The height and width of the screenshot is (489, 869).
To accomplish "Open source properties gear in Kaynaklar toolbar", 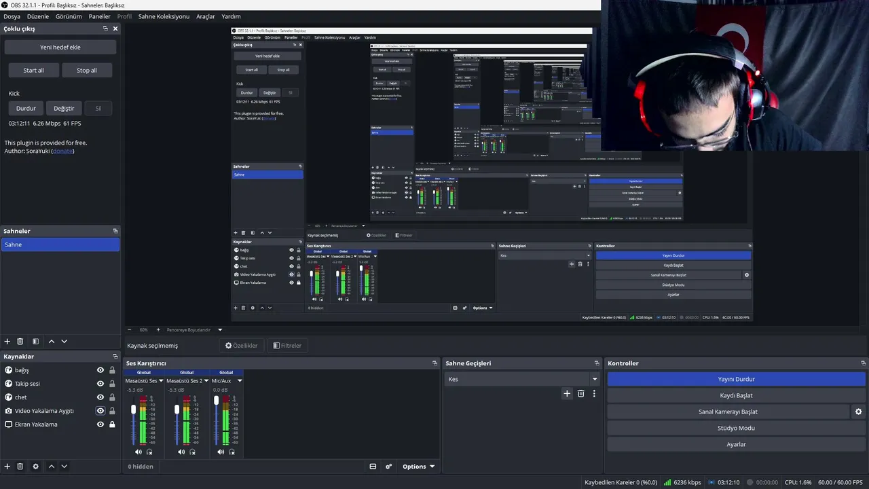I will 36,467.
